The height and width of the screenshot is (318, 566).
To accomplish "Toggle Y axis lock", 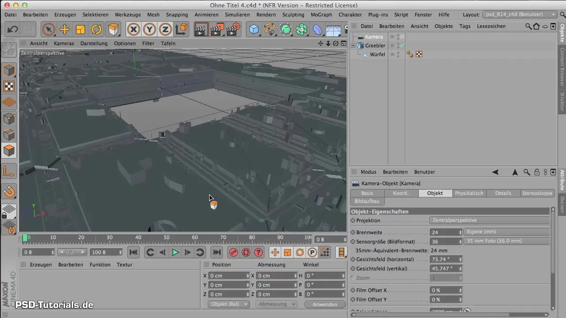I will [x=149, y=30].
